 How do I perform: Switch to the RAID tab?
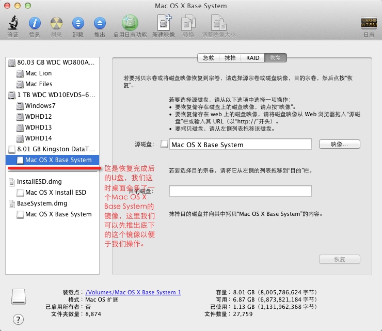[252, 58]
